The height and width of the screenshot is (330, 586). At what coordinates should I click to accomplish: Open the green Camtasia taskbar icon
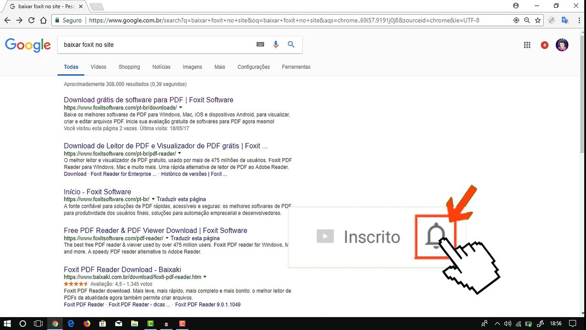(x=150, y=324)
